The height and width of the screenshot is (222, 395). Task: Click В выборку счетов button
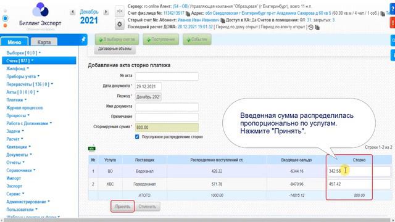tap(117, 39)
